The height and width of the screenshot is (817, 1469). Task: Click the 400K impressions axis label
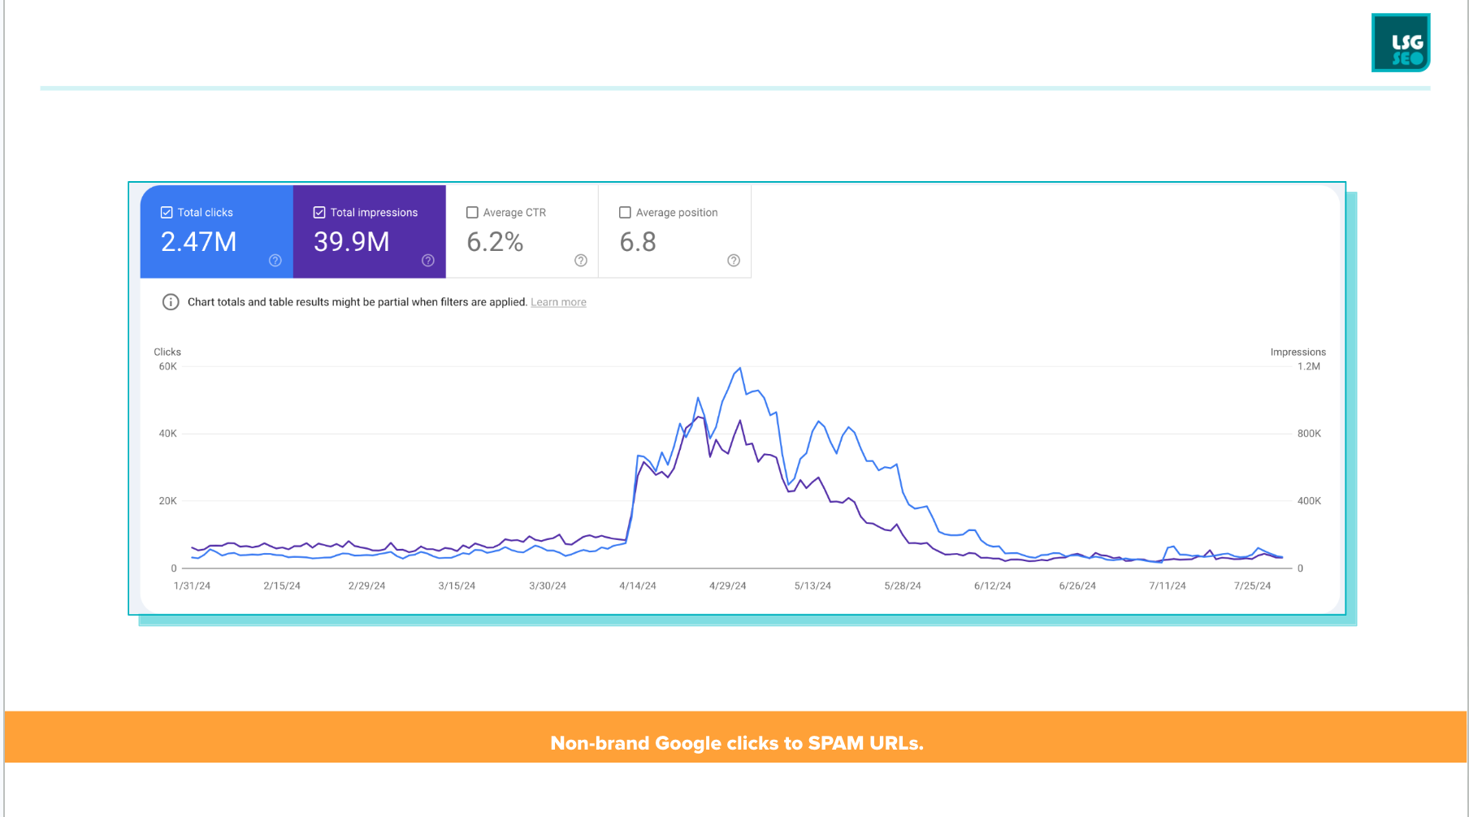[x=1309, y=501]
